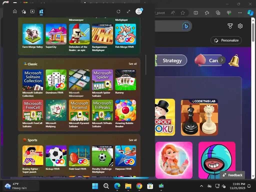Open Windows Start menu

click(95, 186)
